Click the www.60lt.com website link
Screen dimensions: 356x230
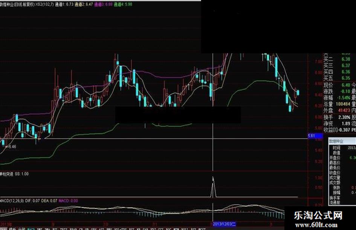(316, 225)
